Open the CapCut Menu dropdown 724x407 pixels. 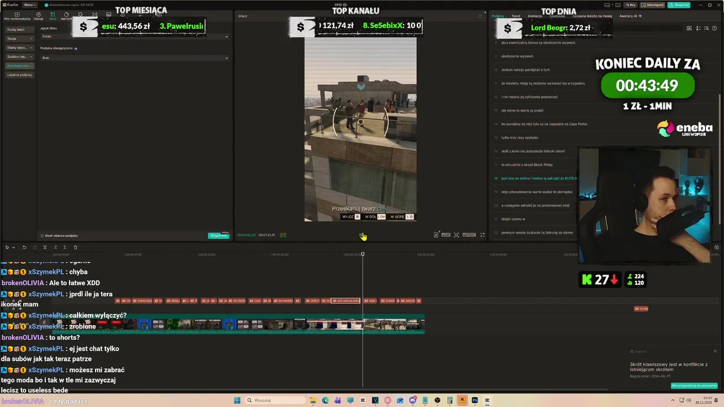30,5
